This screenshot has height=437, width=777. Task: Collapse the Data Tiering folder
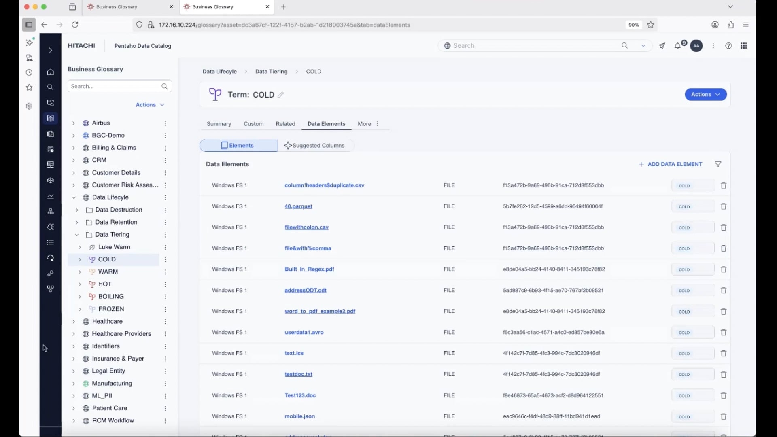pos(76,235)
